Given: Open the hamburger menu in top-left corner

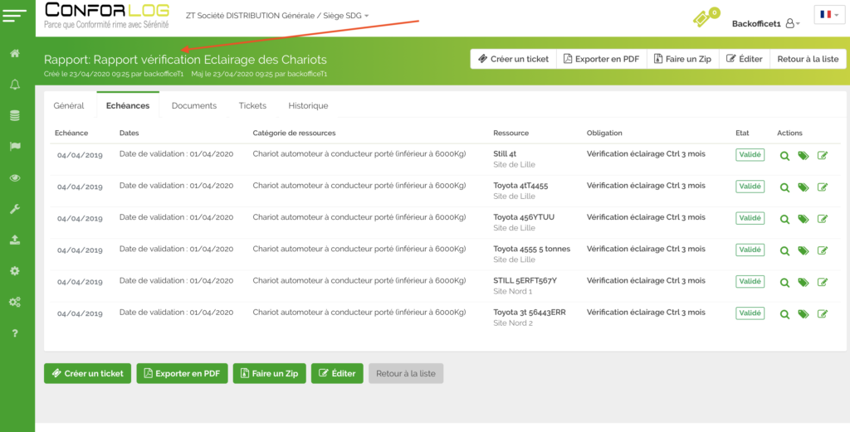Looking at the screenshot, I should pyautogui.click(x=16, y=16).
